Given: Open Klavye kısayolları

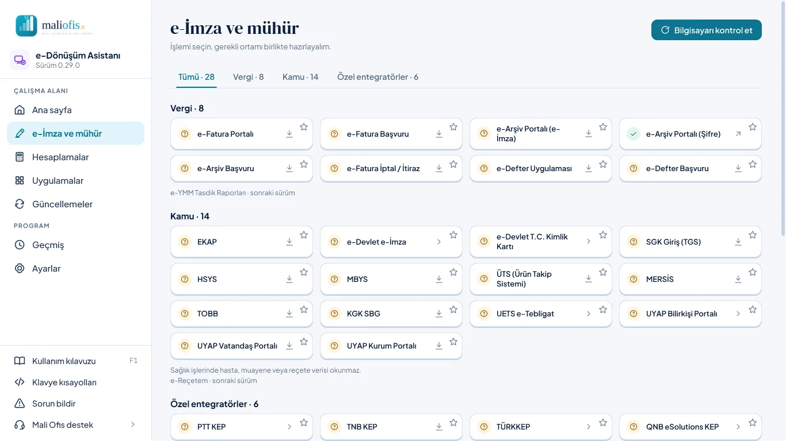Looking at the screenshot, I should (75, 382).
